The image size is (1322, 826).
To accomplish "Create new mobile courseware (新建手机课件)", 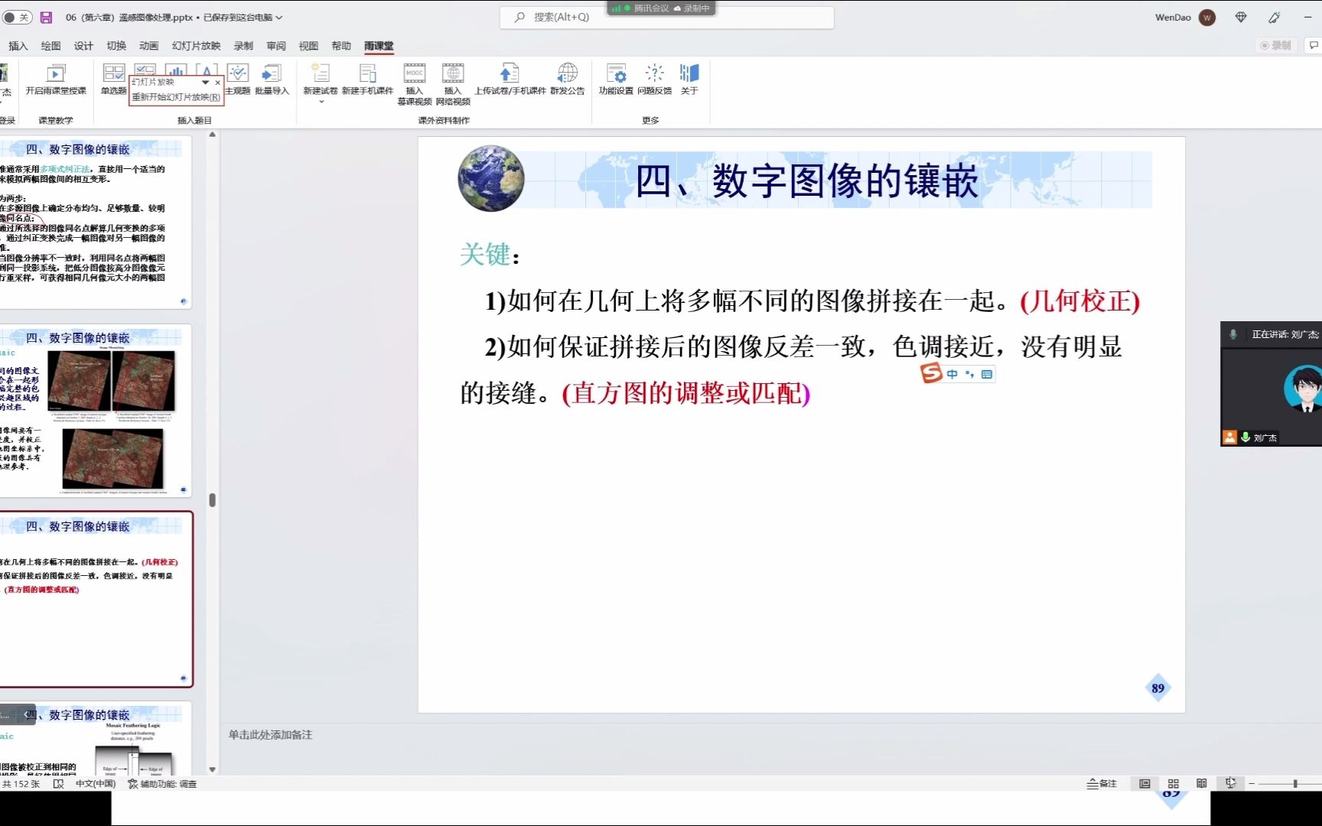I will point(367,80).
